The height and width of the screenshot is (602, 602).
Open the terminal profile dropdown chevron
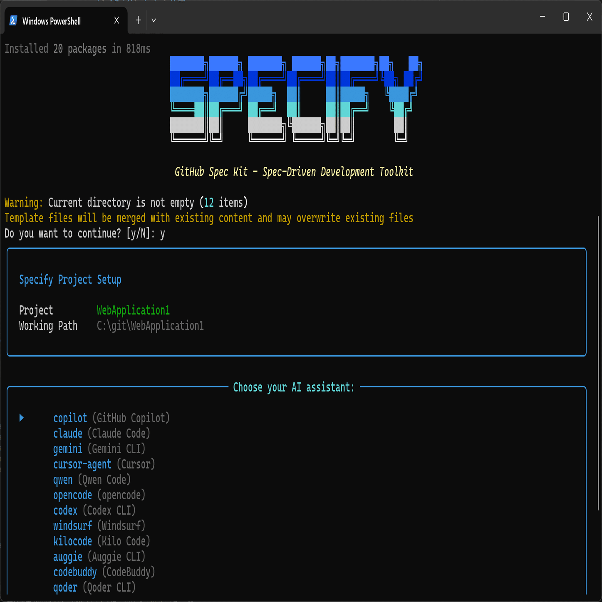(153, 20)
